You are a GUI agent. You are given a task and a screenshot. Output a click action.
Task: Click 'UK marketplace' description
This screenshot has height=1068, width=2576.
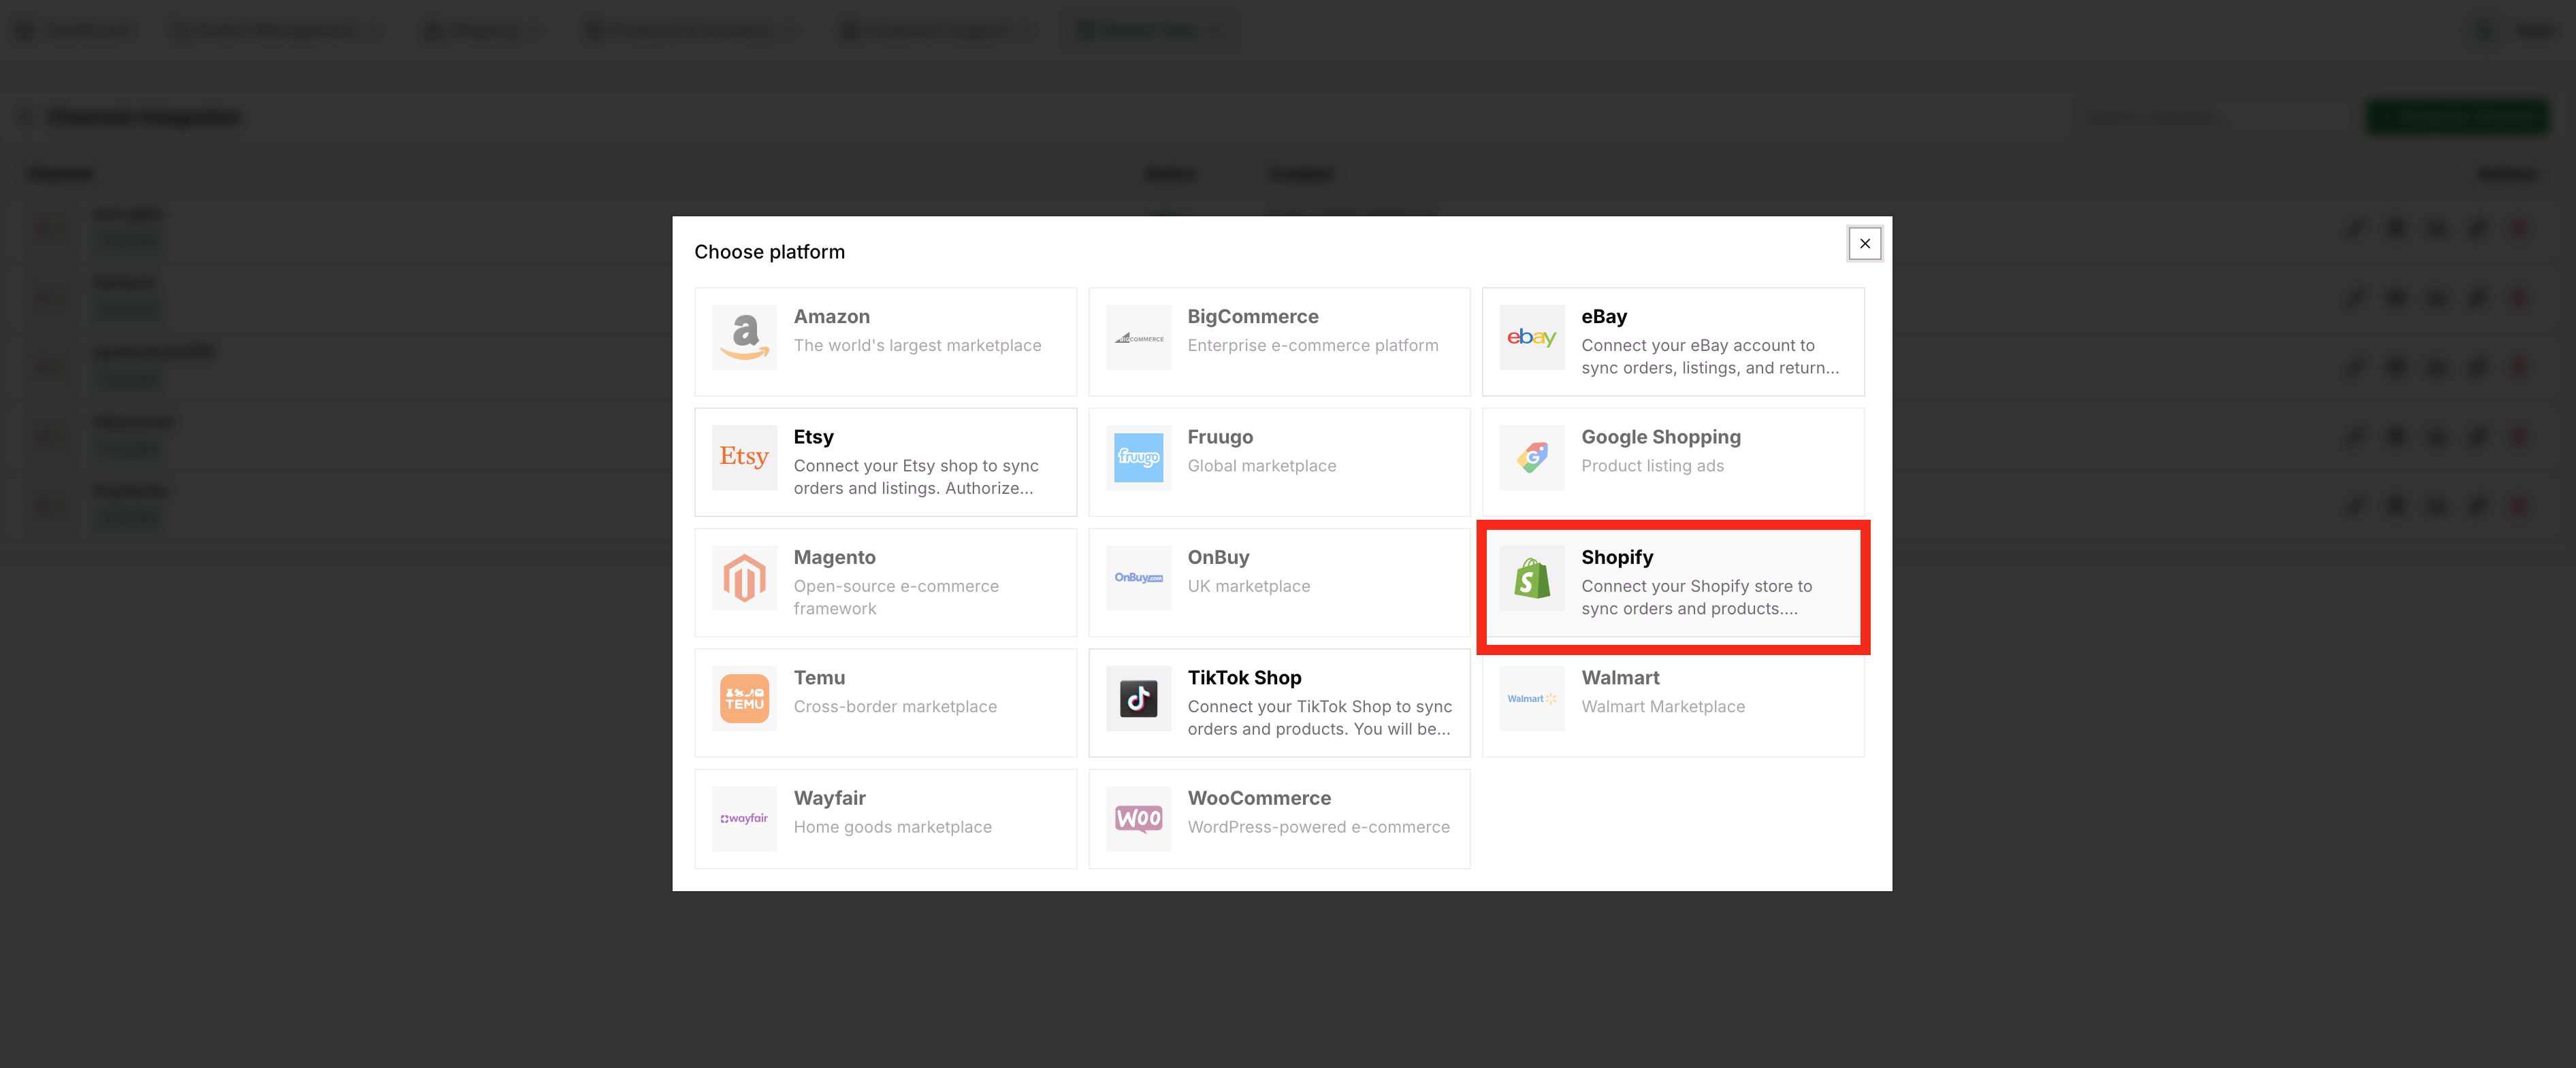point(1248,586)
